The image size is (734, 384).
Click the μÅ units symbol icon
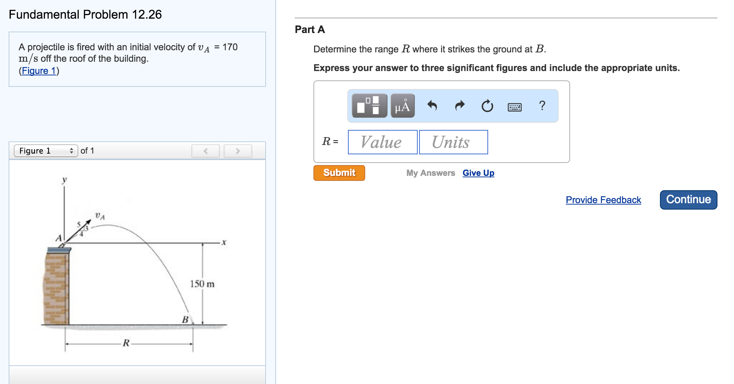coord(403,106)
